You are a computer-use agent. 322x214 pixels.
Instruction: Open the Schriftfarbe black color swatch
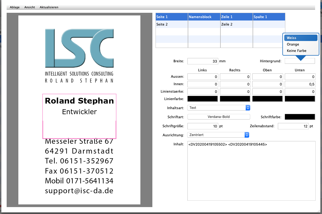coord(300,117)
